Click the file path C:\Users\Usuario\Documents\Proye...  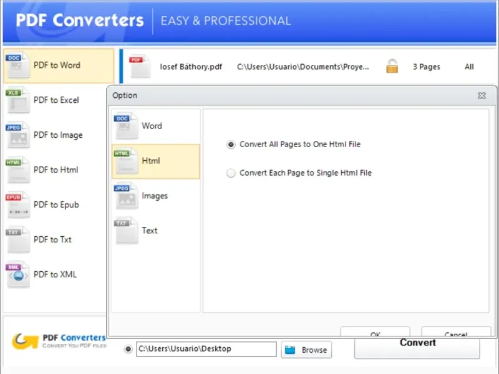303,67
